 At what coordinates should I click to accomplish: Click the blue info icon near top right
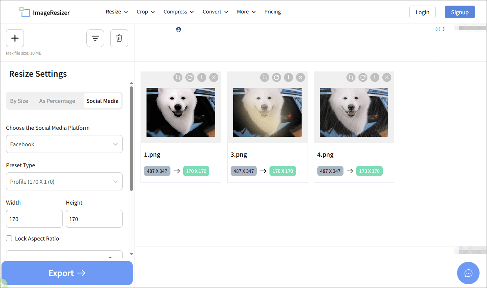pos(437,29)
